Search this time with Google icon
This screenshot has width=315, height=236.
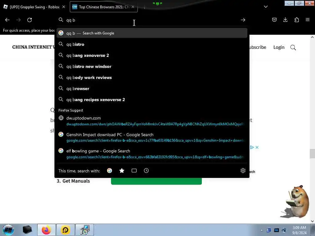coord(110,171)
